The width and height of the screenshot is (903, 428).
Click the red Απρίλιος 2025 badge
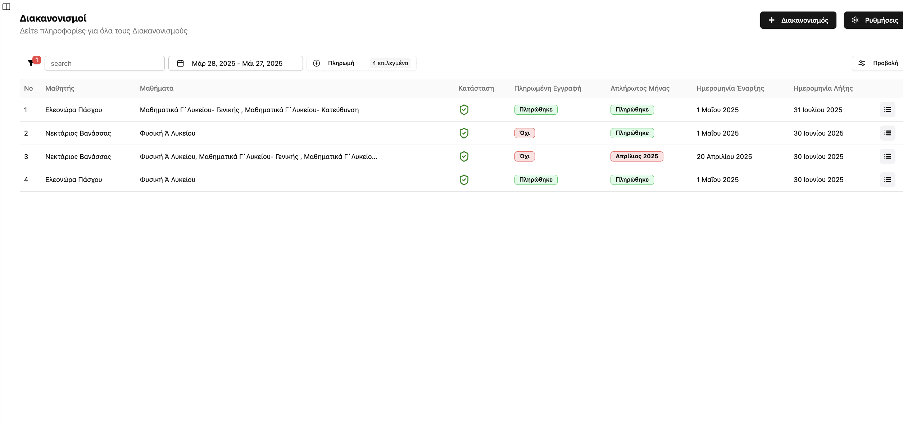click(x=636, y=156)
